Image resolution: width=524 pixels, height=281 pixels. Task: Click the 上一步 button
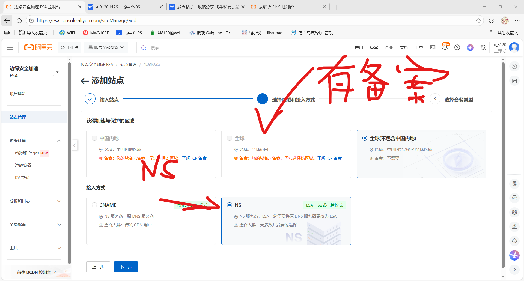98,267
